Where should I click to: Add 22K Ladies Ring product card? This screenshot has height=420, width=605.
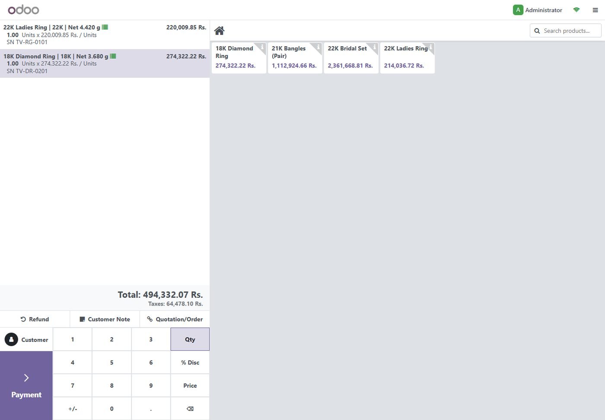tap(407, 58)
